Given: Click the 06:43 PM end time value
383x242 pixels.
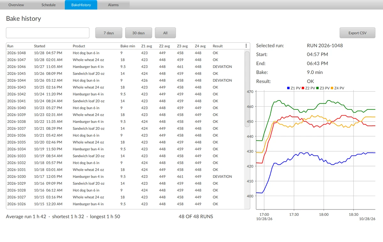Looking at the screenshot, I should point(317,63).
